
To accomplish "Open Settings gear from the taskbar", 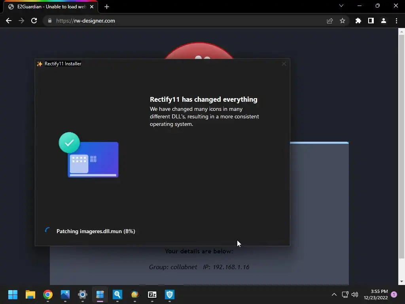I will coord(83,294).
